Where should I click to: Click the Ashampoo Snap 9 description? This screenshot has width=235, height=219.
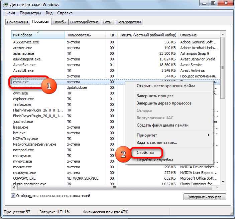[195, 54]
